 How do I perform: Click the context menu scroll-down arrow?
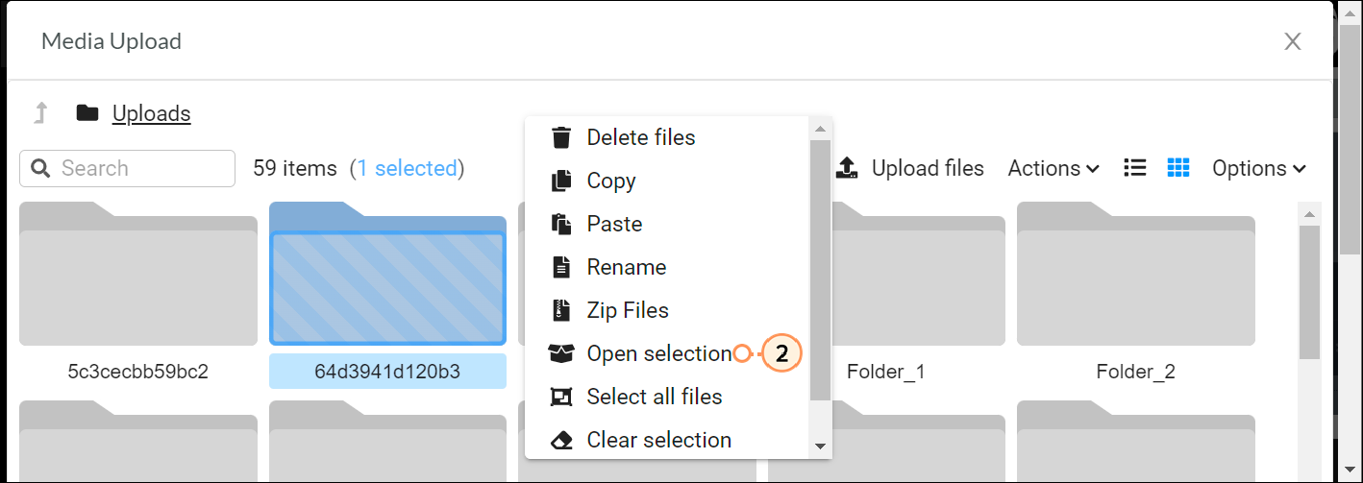[x=820, y=447]
